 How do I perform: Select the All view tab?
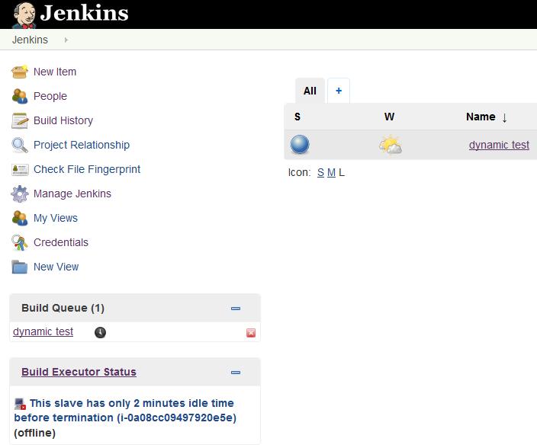tap(310, 91)
